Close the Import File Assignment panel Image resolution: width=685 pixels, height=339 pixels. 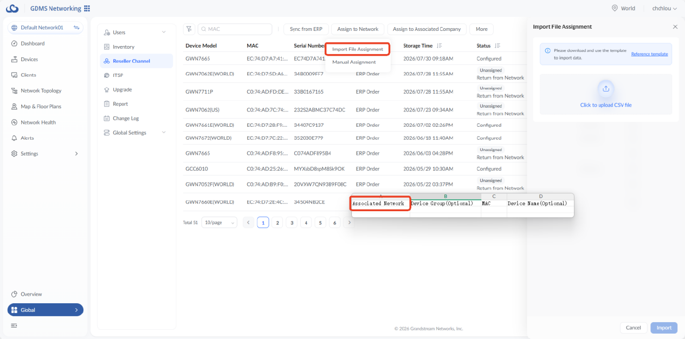point(675,27)
